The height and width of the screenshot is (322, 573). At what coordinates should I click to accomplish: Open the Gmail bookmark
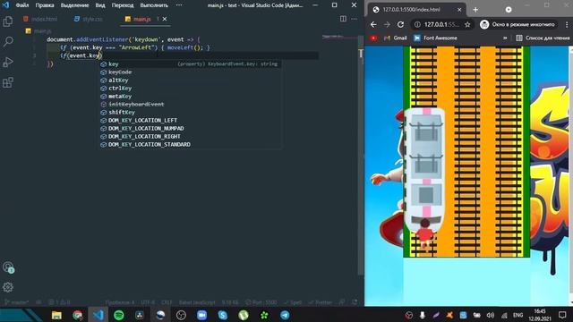pos(395,38)
